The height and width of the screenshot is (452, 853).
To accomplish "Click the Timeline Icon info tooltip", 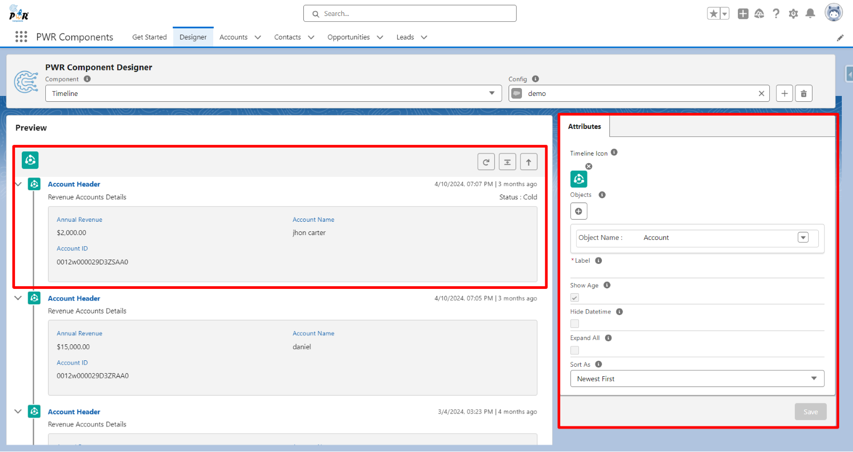I will click(x=614, y=152).
